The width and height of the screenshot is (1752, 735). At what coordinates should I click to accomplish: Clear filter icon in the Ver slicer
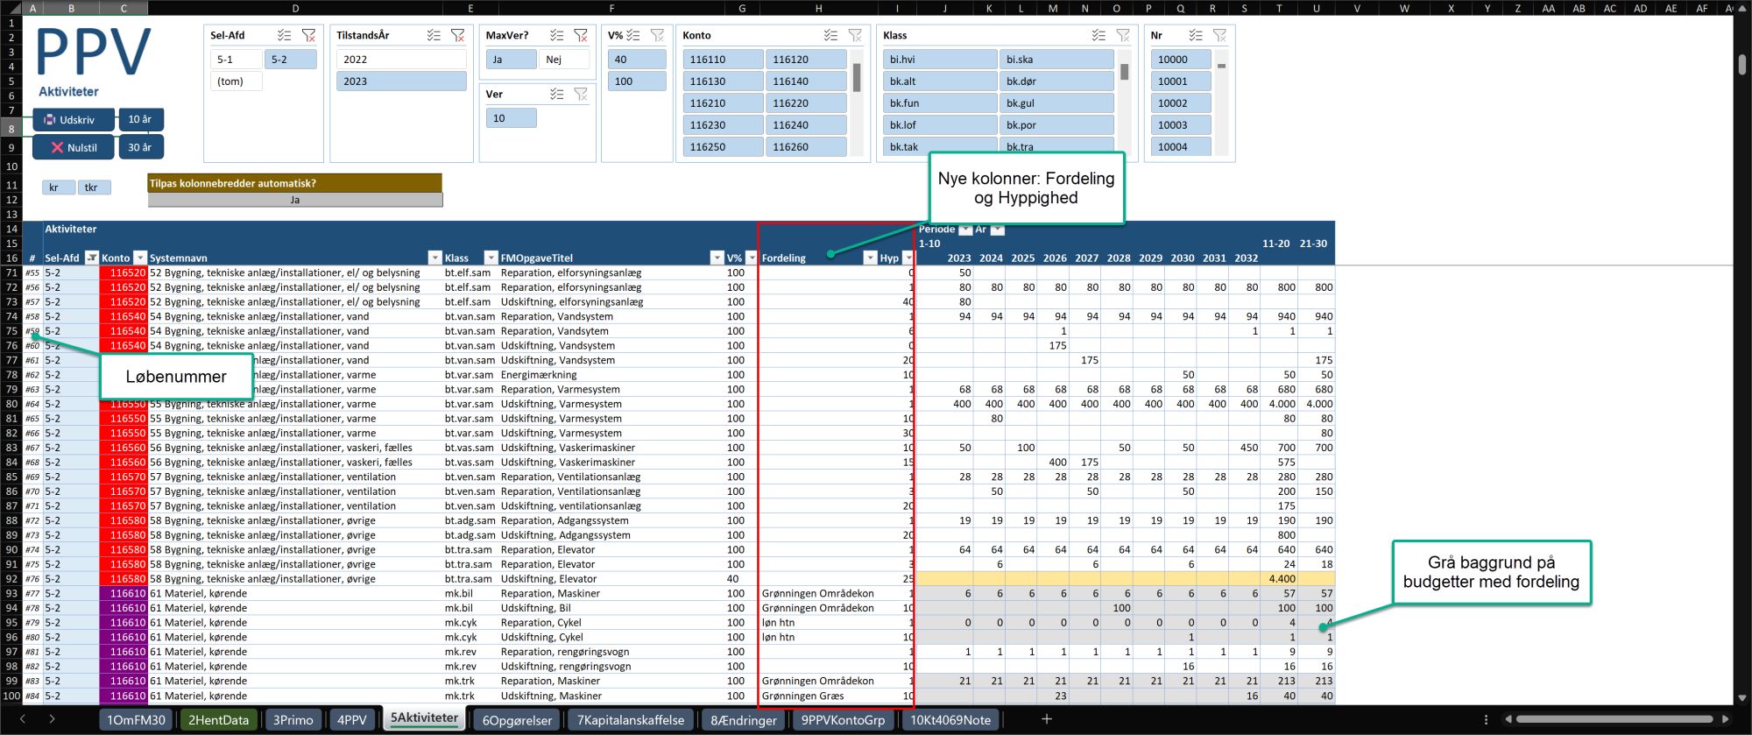pyautogui.click(x=581, y=94)
